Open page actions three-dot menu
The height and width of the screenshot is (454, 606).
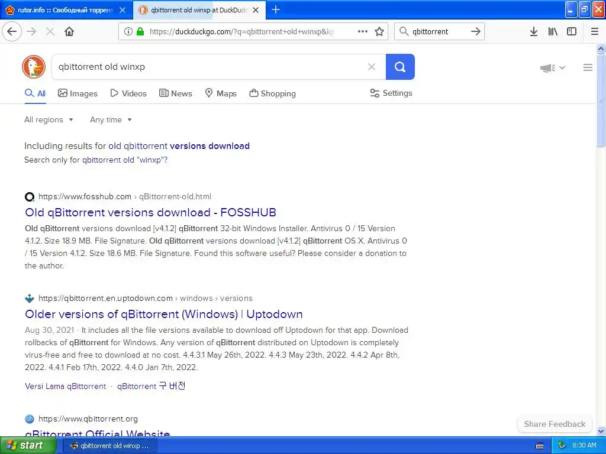[x=363, y=31]
